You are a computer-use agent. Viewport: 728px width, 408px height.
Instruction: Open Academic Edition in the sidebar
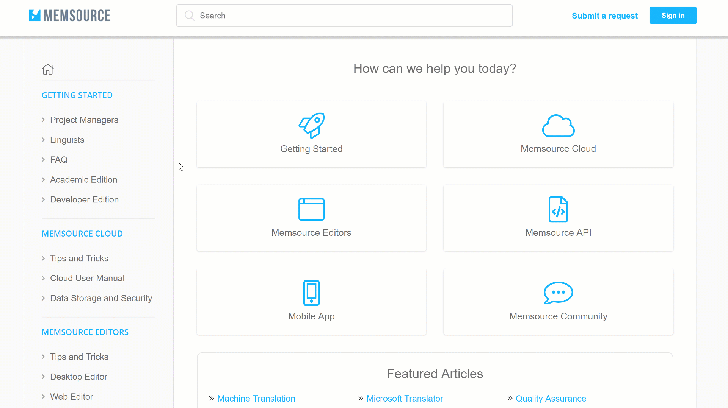coord(84,180)
